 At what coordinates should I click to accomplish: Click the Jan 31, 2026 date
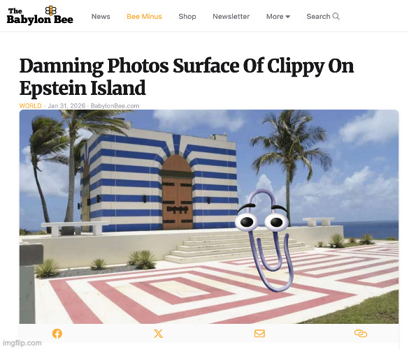(x=66, y=105)
